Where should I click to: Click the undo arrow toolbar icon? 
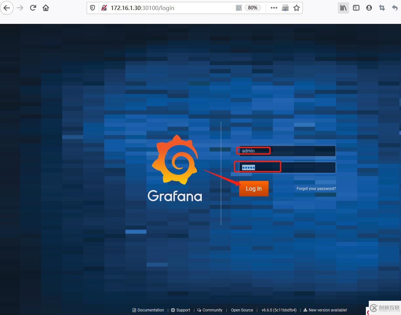tap(395, 8)
